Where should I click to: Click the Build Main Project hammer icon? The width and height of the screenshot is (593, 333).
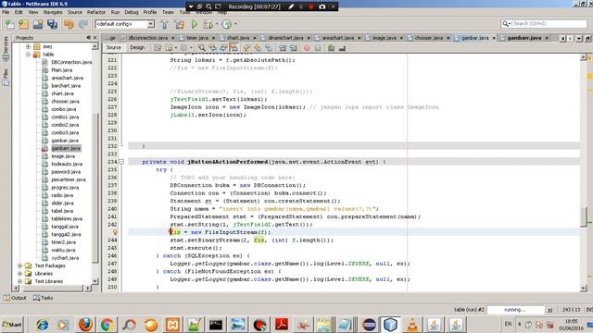(x=165, y=24)
